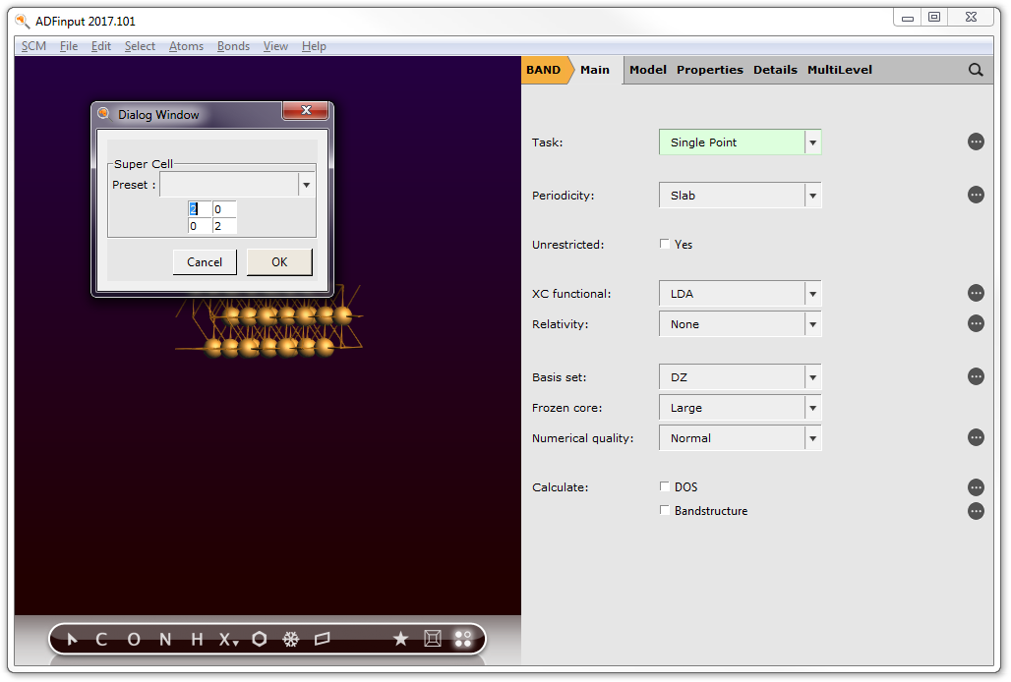Click the super cell four-dots icon
This screenshot has height=682, width=1011.
point(462,640)
